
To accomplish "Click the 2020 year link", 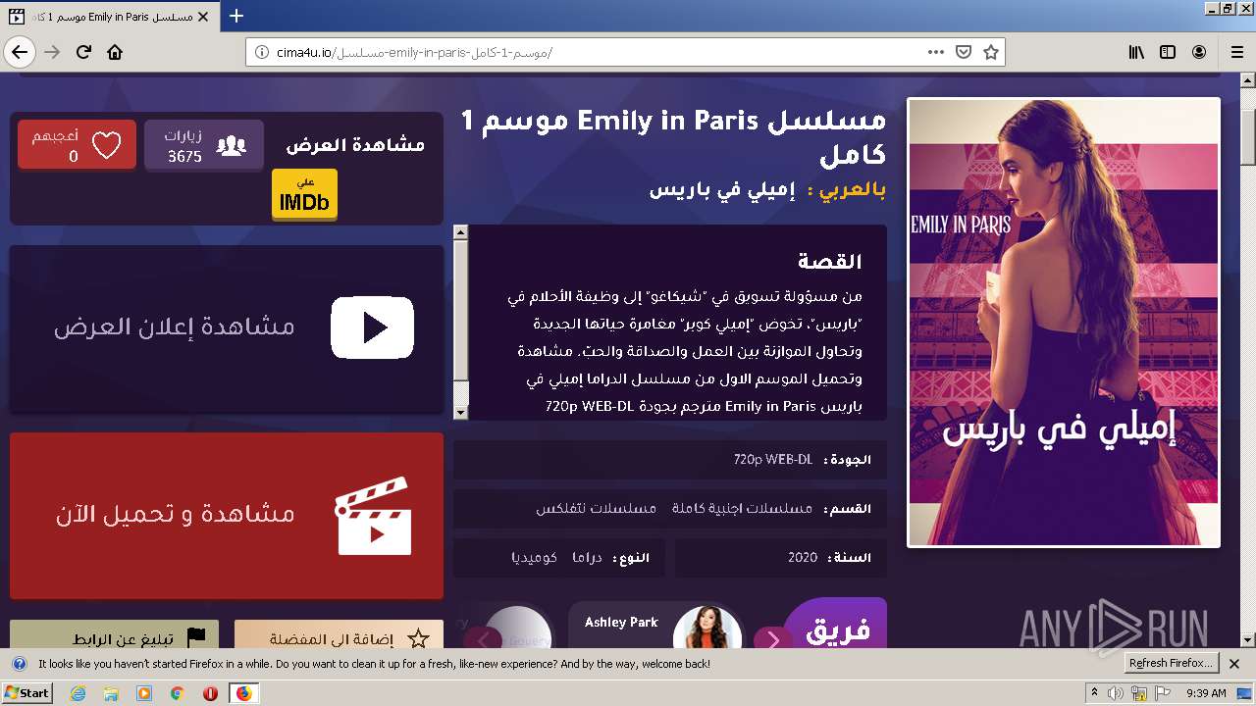I will (x=803, y=557).
